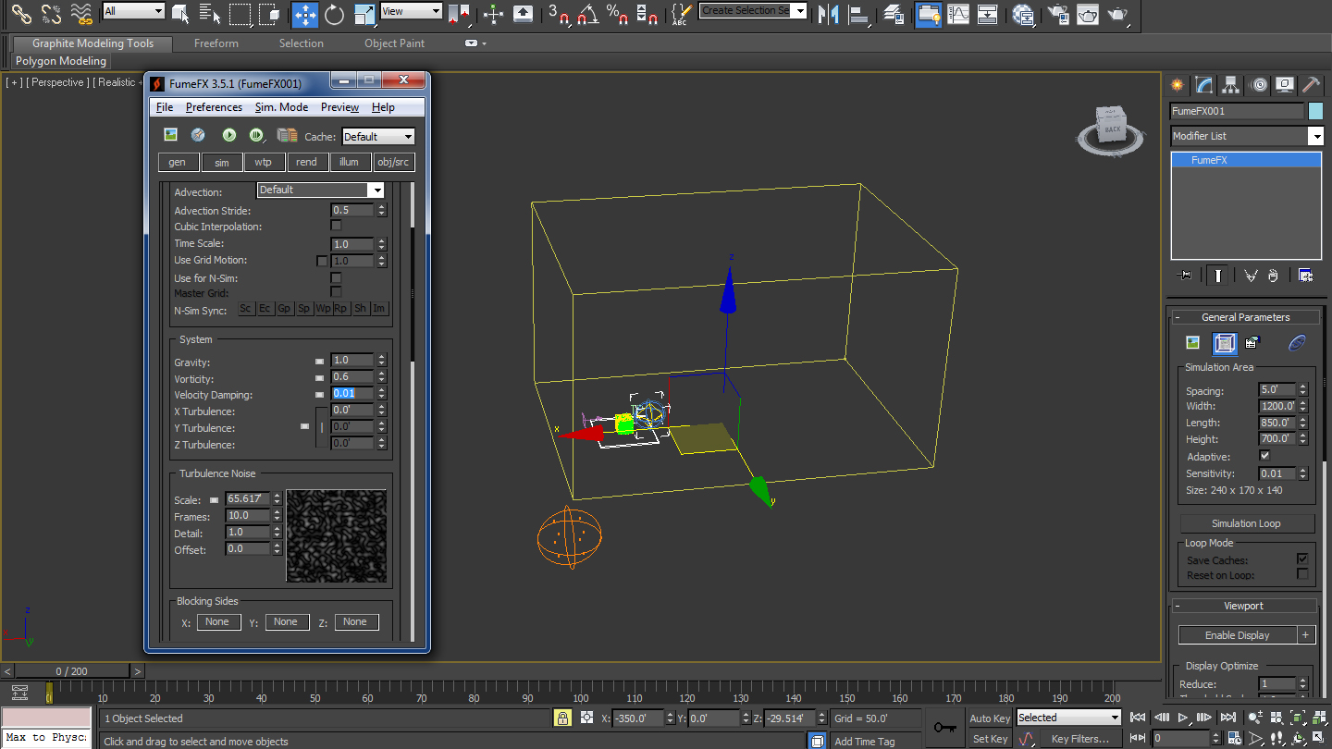Toggle the Master Grid checkbox

point(336,292)
